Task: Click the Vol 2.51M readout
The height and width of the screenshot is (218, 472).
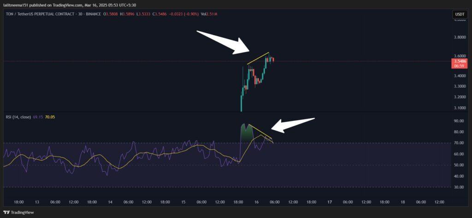Action: 209,14
